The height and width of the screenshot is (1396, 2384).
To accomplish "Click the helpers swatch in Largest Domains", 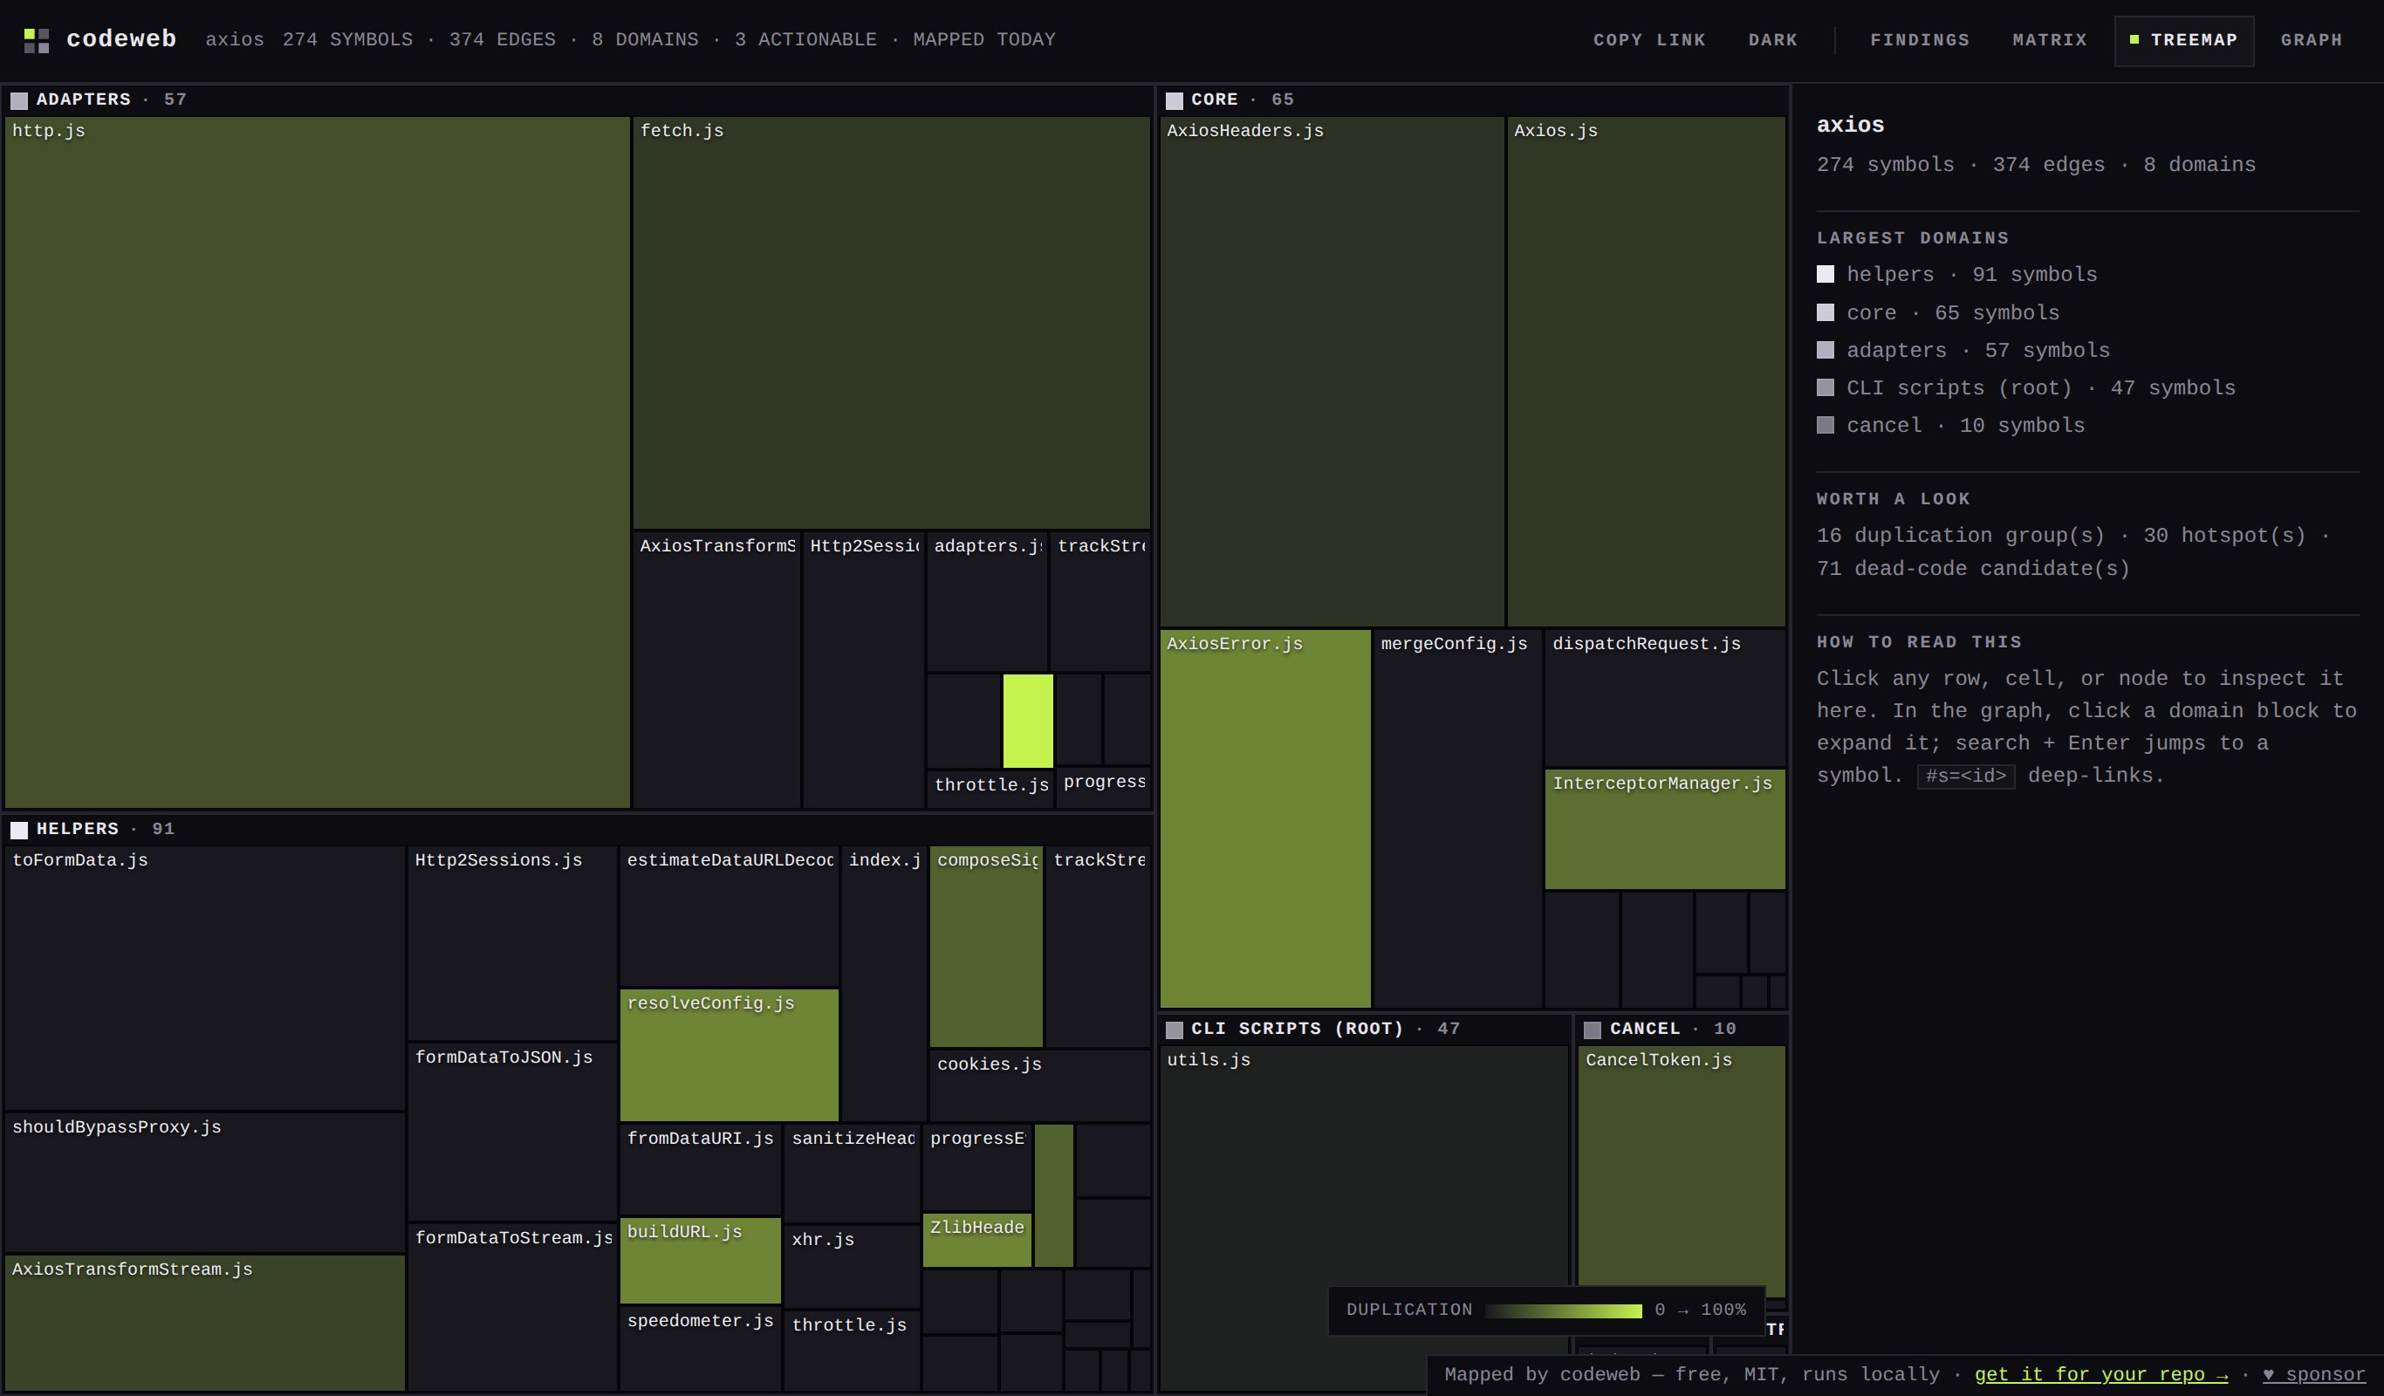I will pyautogui.click(x=1825, y=274).
